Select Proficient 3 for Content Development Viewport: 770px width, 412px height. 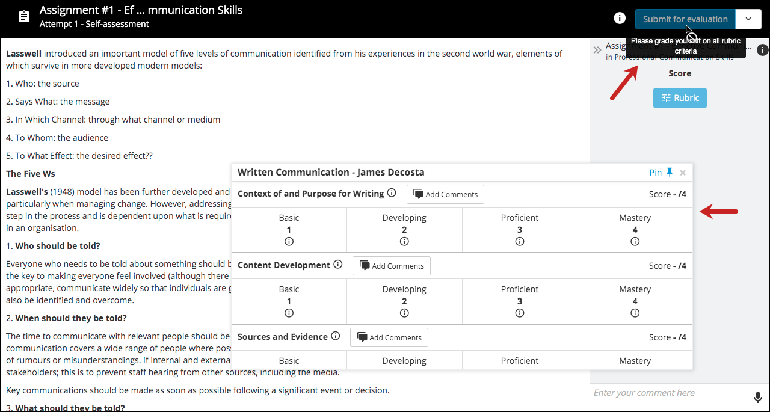[x=520, y=301]
